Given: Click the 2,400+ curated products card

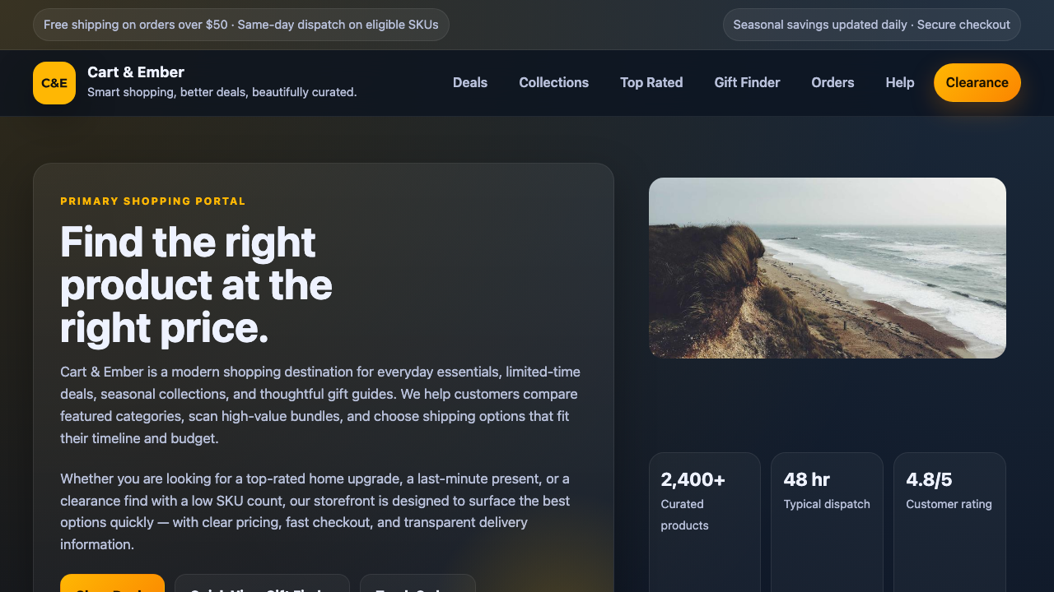Looking at the screenshot, I should pos(704,502).
